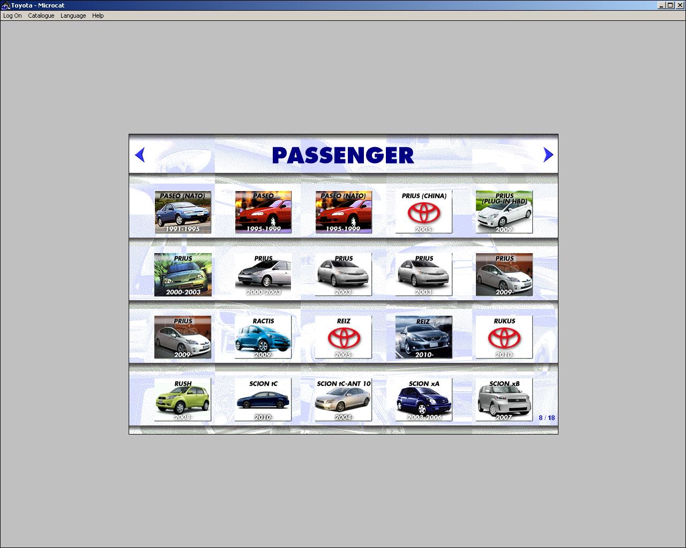
Task: Open the Help menu
Action: coord(98,16)
